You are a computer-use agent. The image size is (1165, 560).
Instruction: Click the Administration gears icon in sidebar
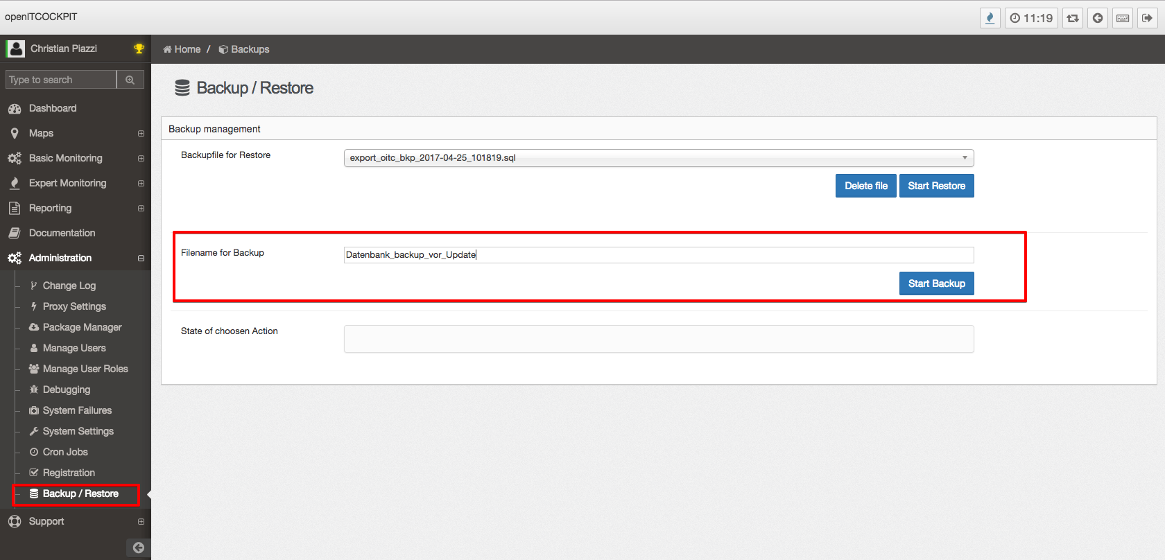(x=15, y=258)
